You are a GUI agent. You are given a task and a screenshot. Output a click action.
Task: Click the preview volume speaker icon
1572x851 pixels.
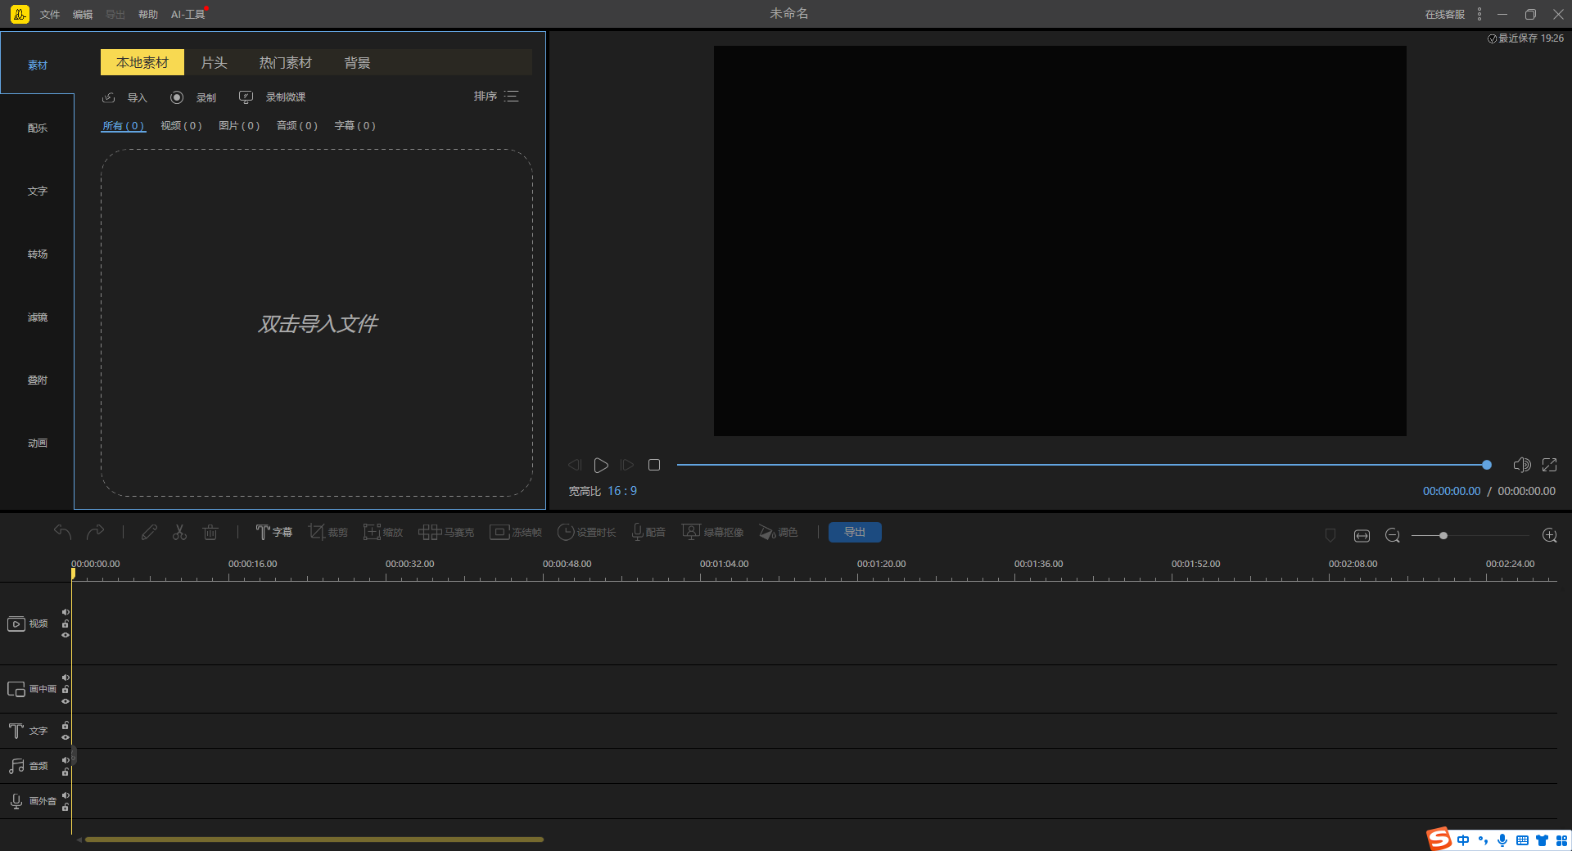[1521, 465]
